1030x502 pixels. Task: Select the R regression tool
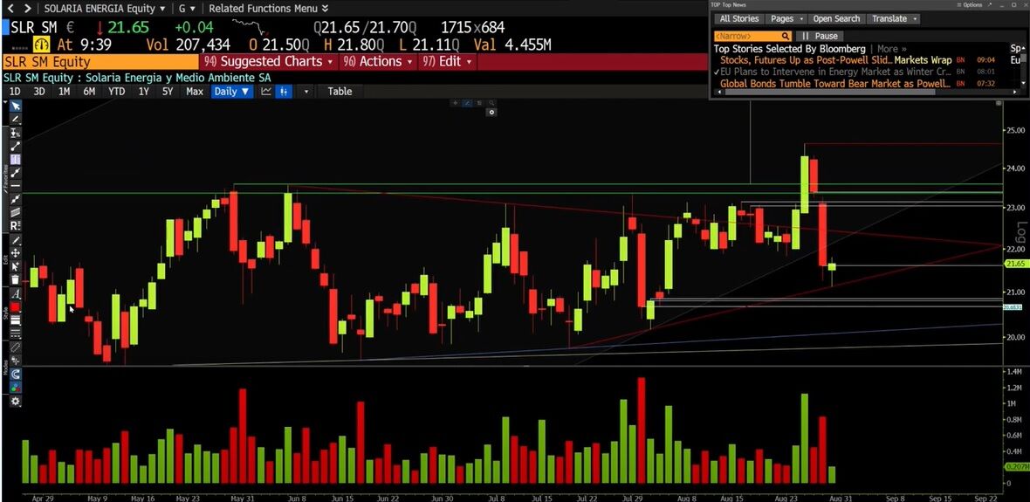click(x=15, y=226)
